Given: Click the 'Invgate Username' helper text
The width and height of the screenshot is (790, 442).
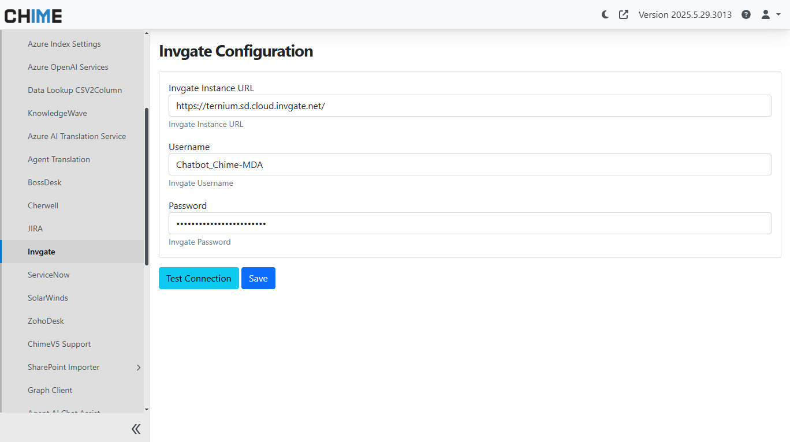Looking at the screenshot, I should (201, 183).
